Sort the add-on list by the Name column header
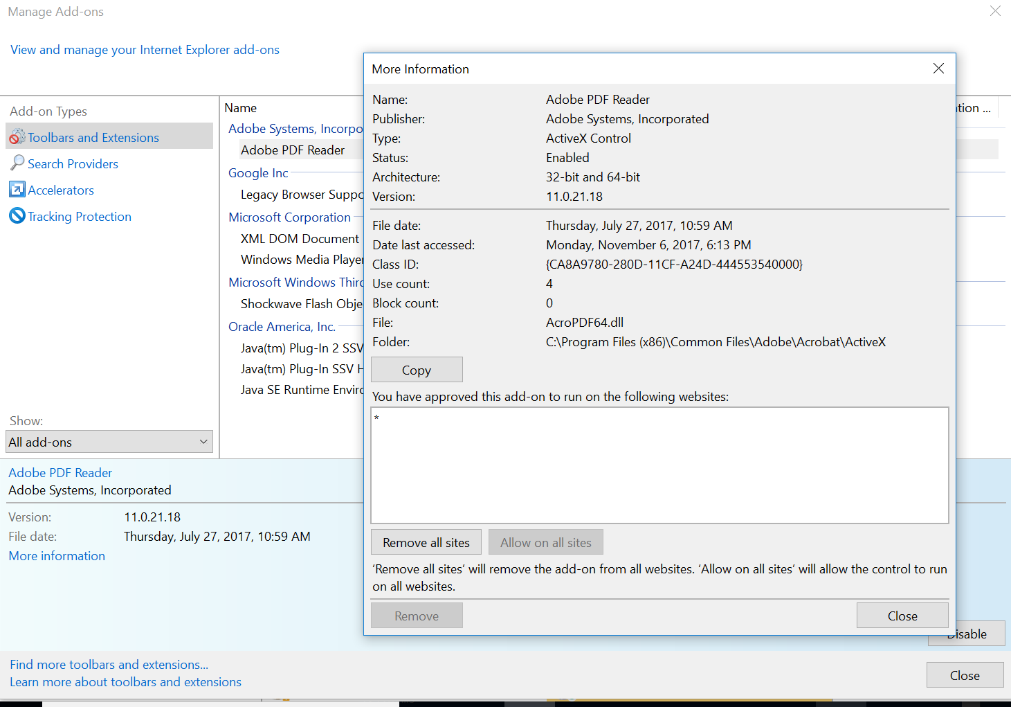Image resolution: width=1011 pixels, height=707 pixels. [240, 108]
